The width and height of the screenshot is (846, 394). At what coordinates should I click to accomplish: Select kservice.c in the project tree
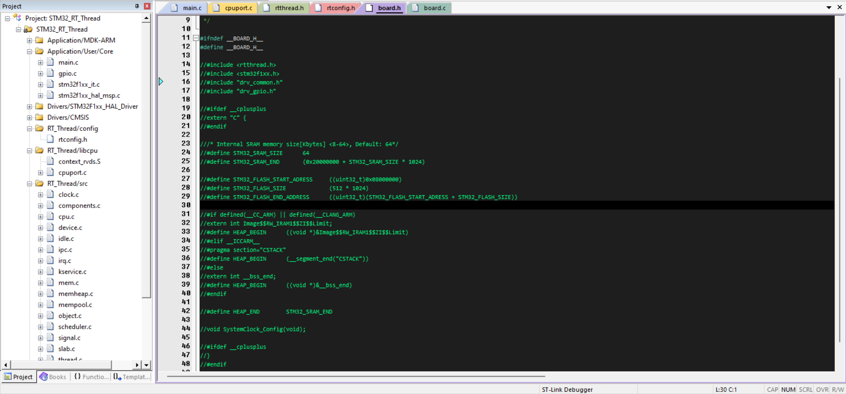tap(72, 272)
